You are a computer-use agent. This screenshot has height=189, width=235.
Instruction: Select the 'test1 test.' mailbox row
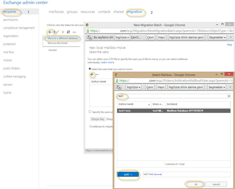[174, 111]
